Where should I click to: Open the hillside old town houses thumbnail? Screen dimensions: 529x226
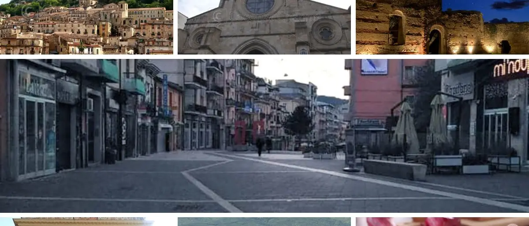pyautogui.click(x=86, y=27)
